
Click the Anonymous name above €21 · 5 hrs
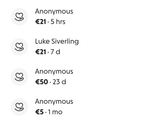(x=54, y=11)
